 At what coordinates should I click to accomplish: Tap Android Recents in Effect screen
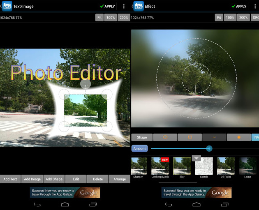[224, 204]
